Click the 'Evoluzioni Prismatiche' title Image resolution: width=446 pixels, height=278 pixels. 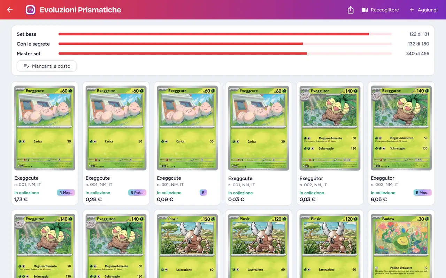(80, 10)
